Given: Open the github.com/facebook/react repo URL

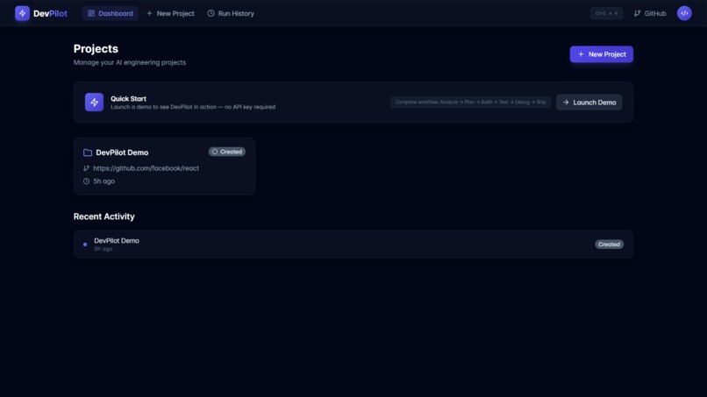Looking at the screenshot, I should click(146, 168).
